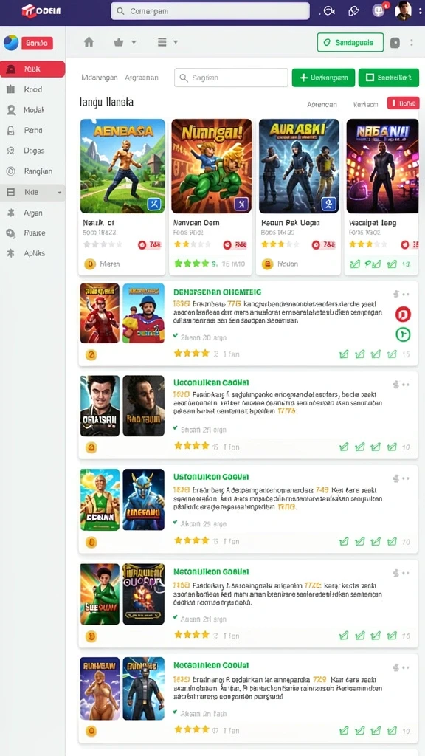Click the green Sendaguela button
Screen dimensions: 425x756
(350, 42)
